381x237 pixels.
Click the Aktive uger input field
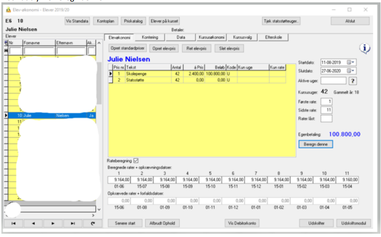pos(333,81)
